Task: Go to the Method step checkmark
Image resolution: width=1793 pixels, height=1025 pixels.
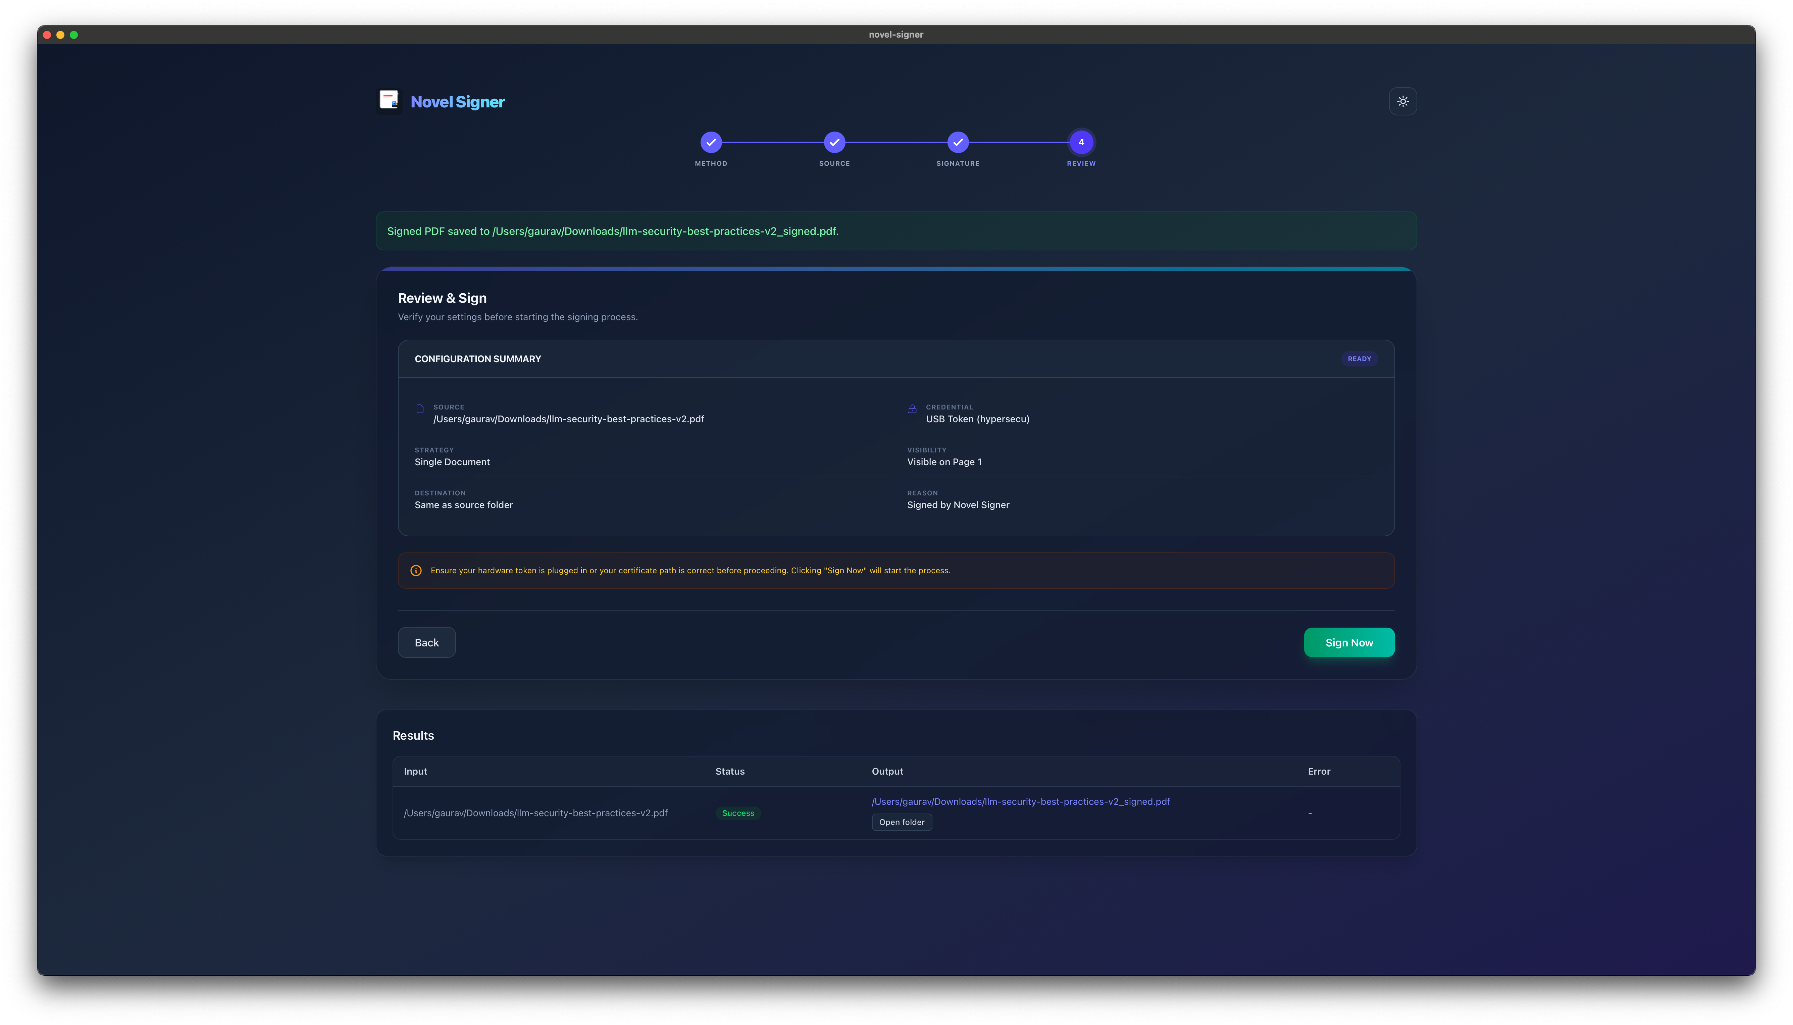Action: click(711, 142)
